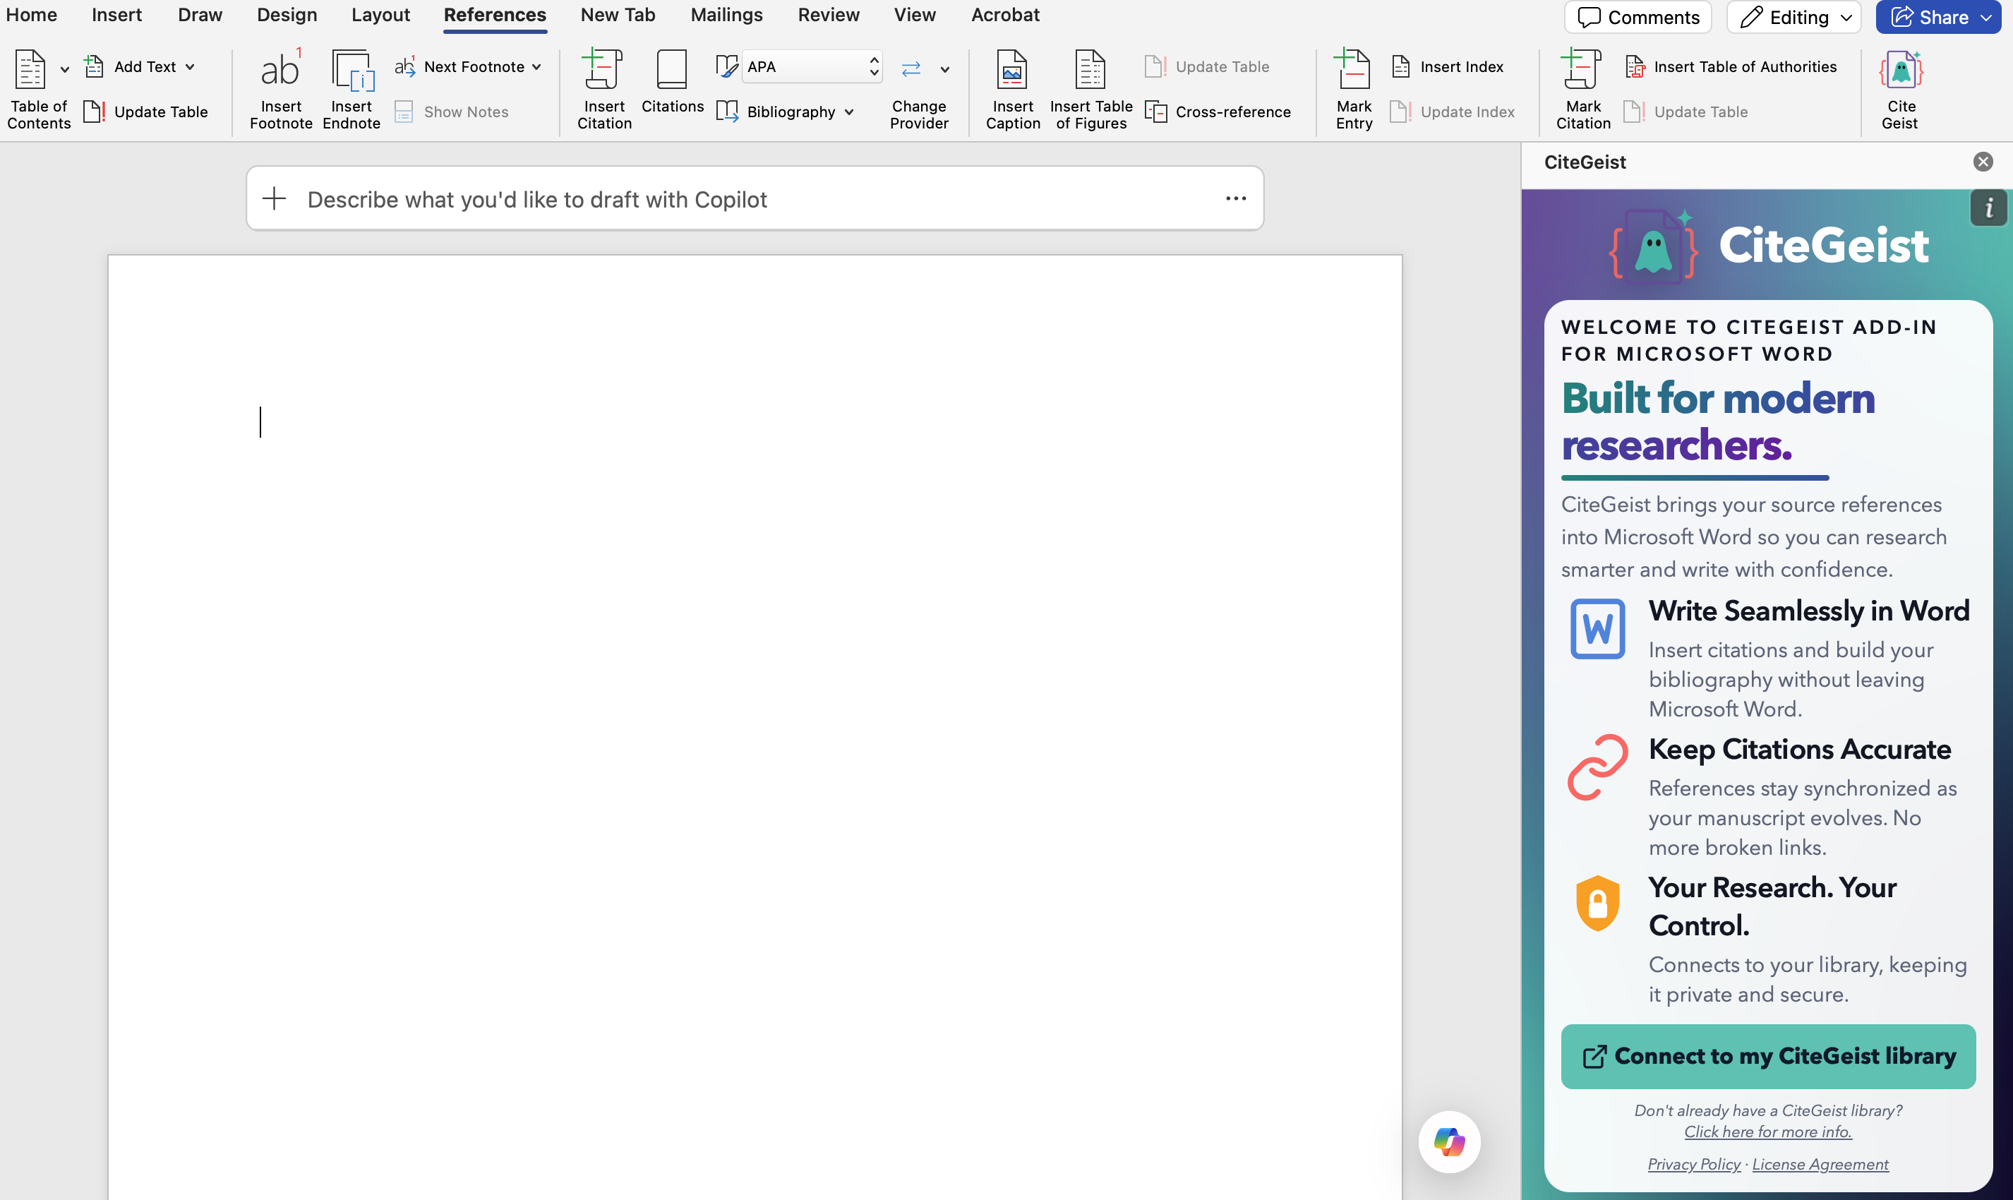
Task: Open the Privacy Policy link
Action: [x=1694, y=1165]
